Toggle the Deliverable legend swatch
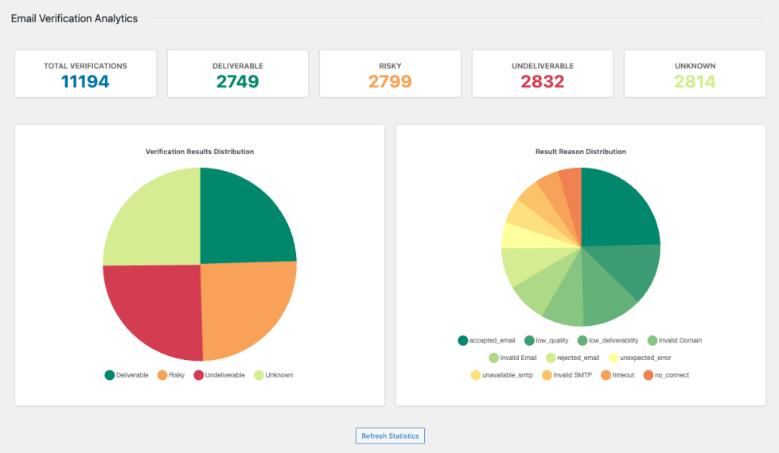Image resolution: width=779 pixels, height=453 pixels. point(110,375)
